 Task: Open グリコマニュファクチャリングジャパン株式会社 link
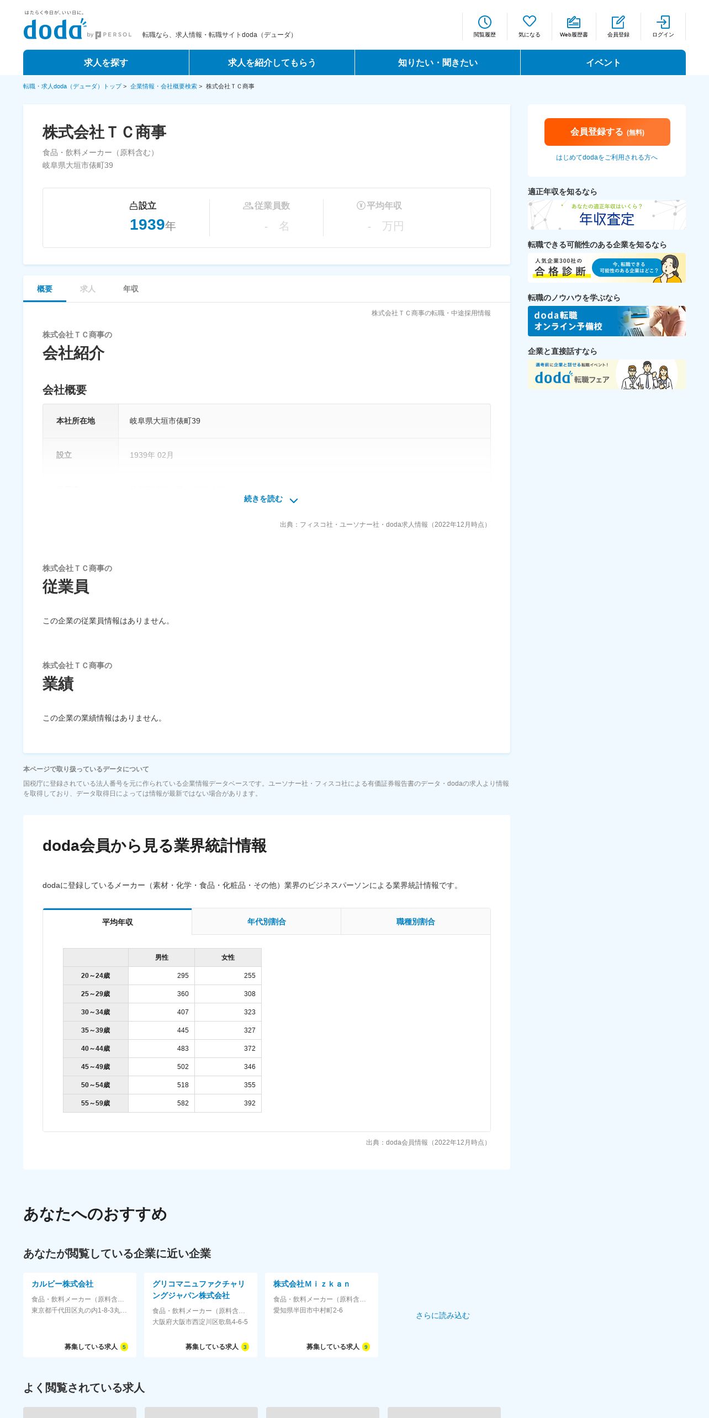pyautogui.click(x=198, y=1289)
